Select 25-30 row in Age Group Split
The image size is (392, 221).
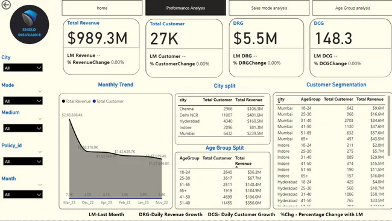[x=220, y=178]
